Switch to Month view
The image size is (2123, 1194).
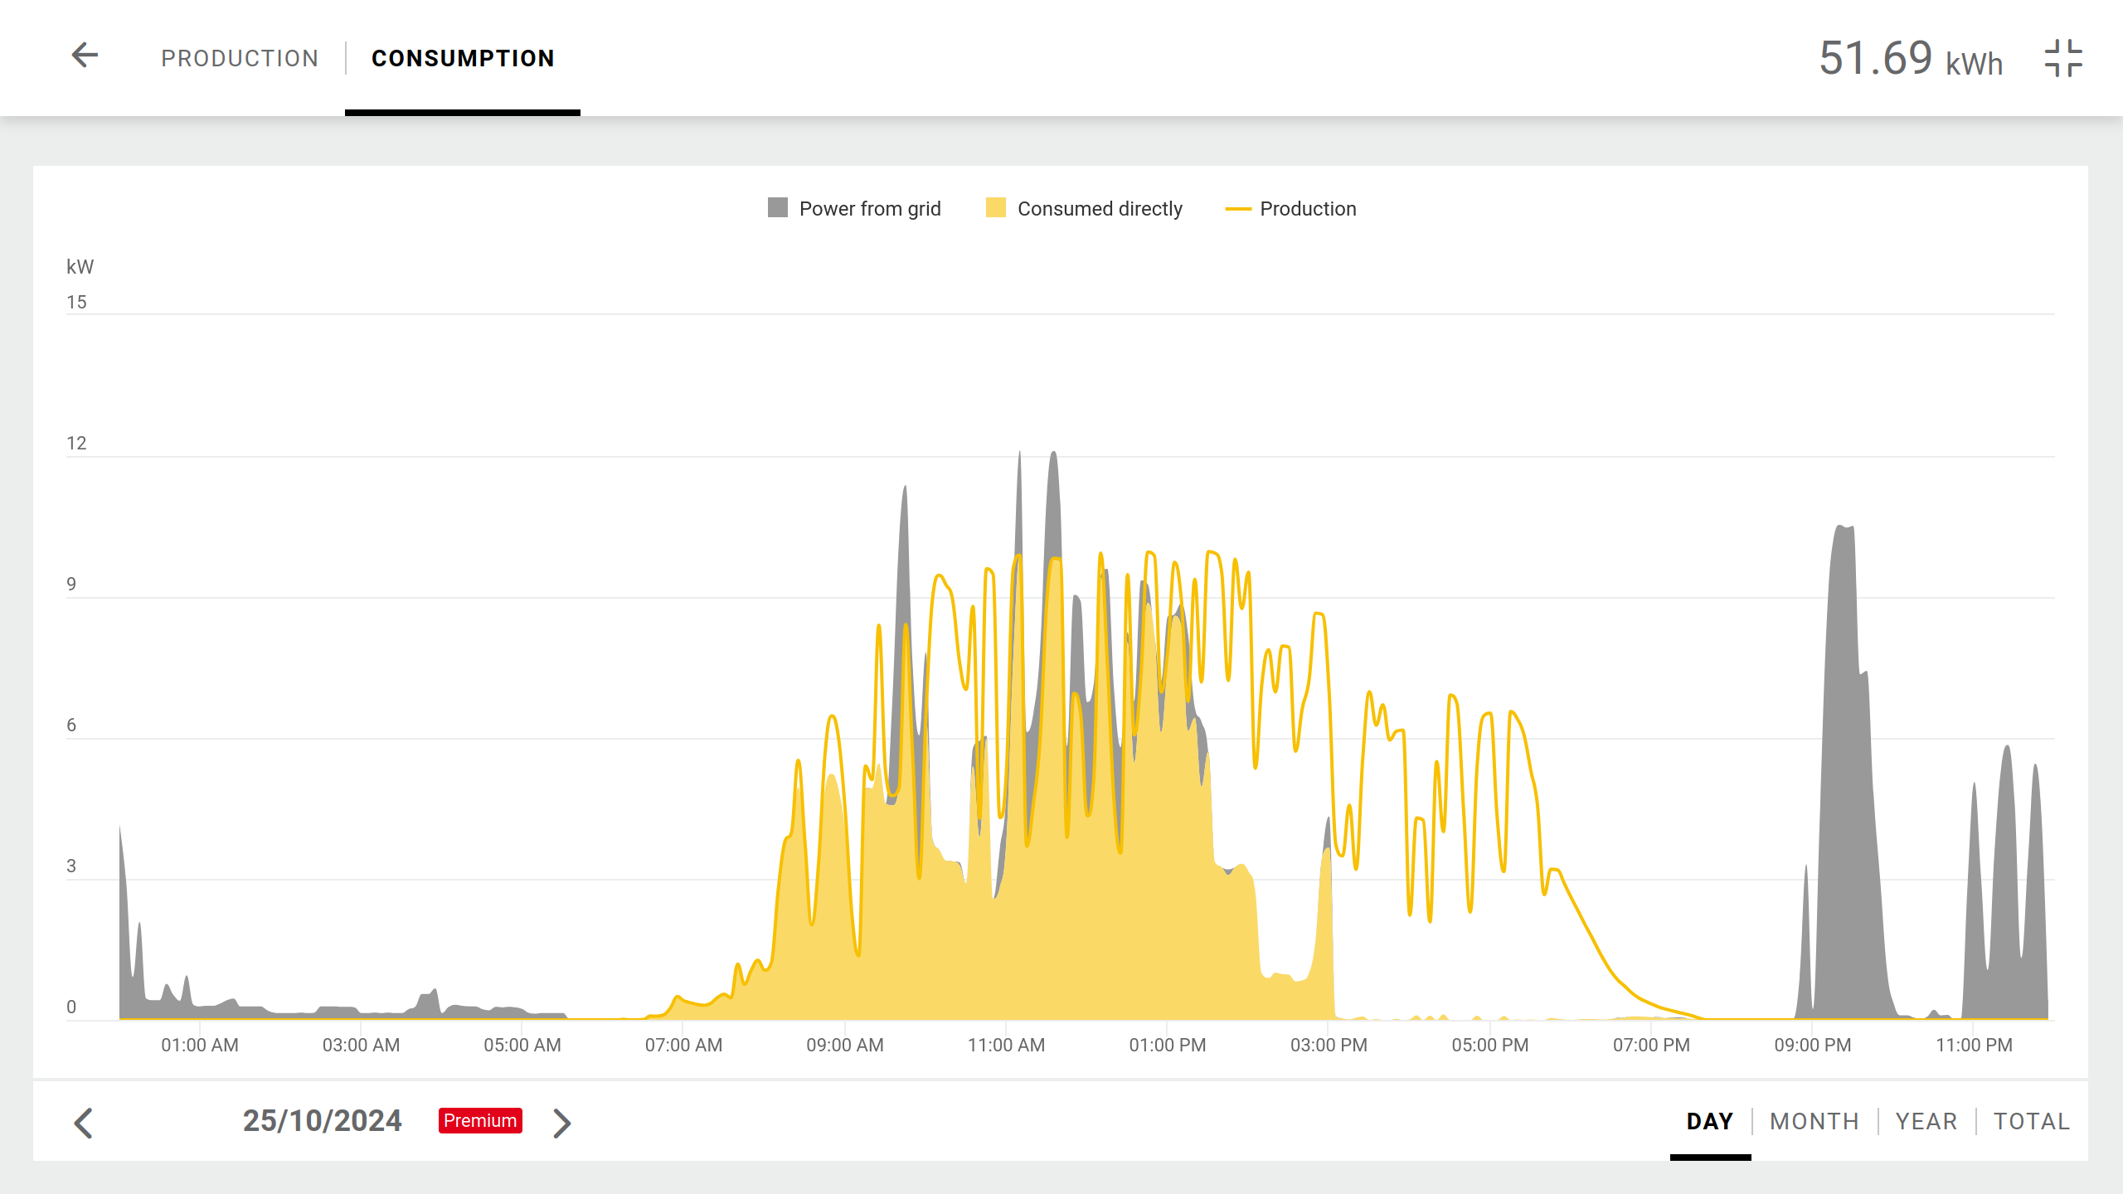[x=1815, y=1121]
